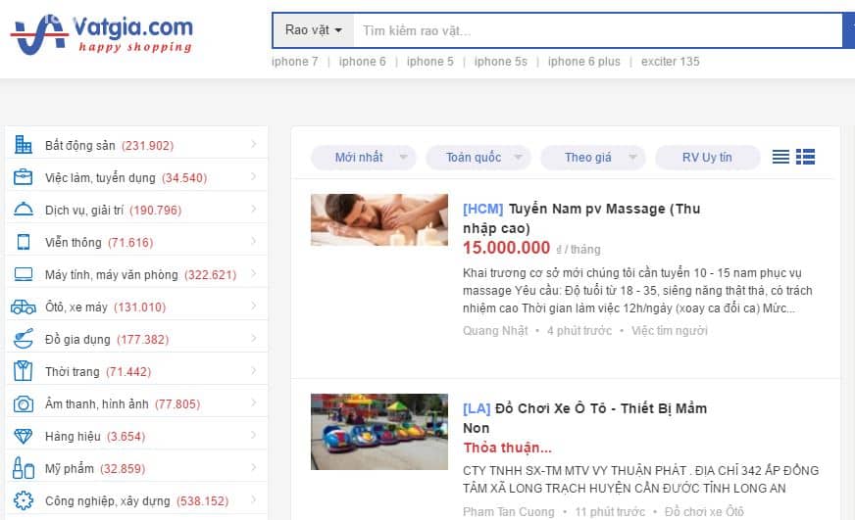The image size is (855, 520).
Task: Click the Mỹ phẩm cosmetics icon
Action: [x=23, y=468]
